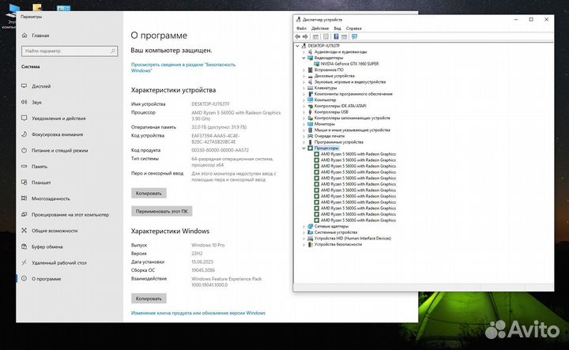Collapse the Процессоры category
569x350 pixels.
303,148
